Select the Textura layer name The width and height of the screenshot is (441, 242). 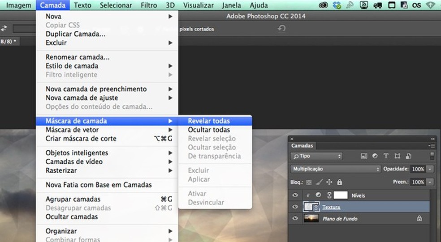point(331,207)
